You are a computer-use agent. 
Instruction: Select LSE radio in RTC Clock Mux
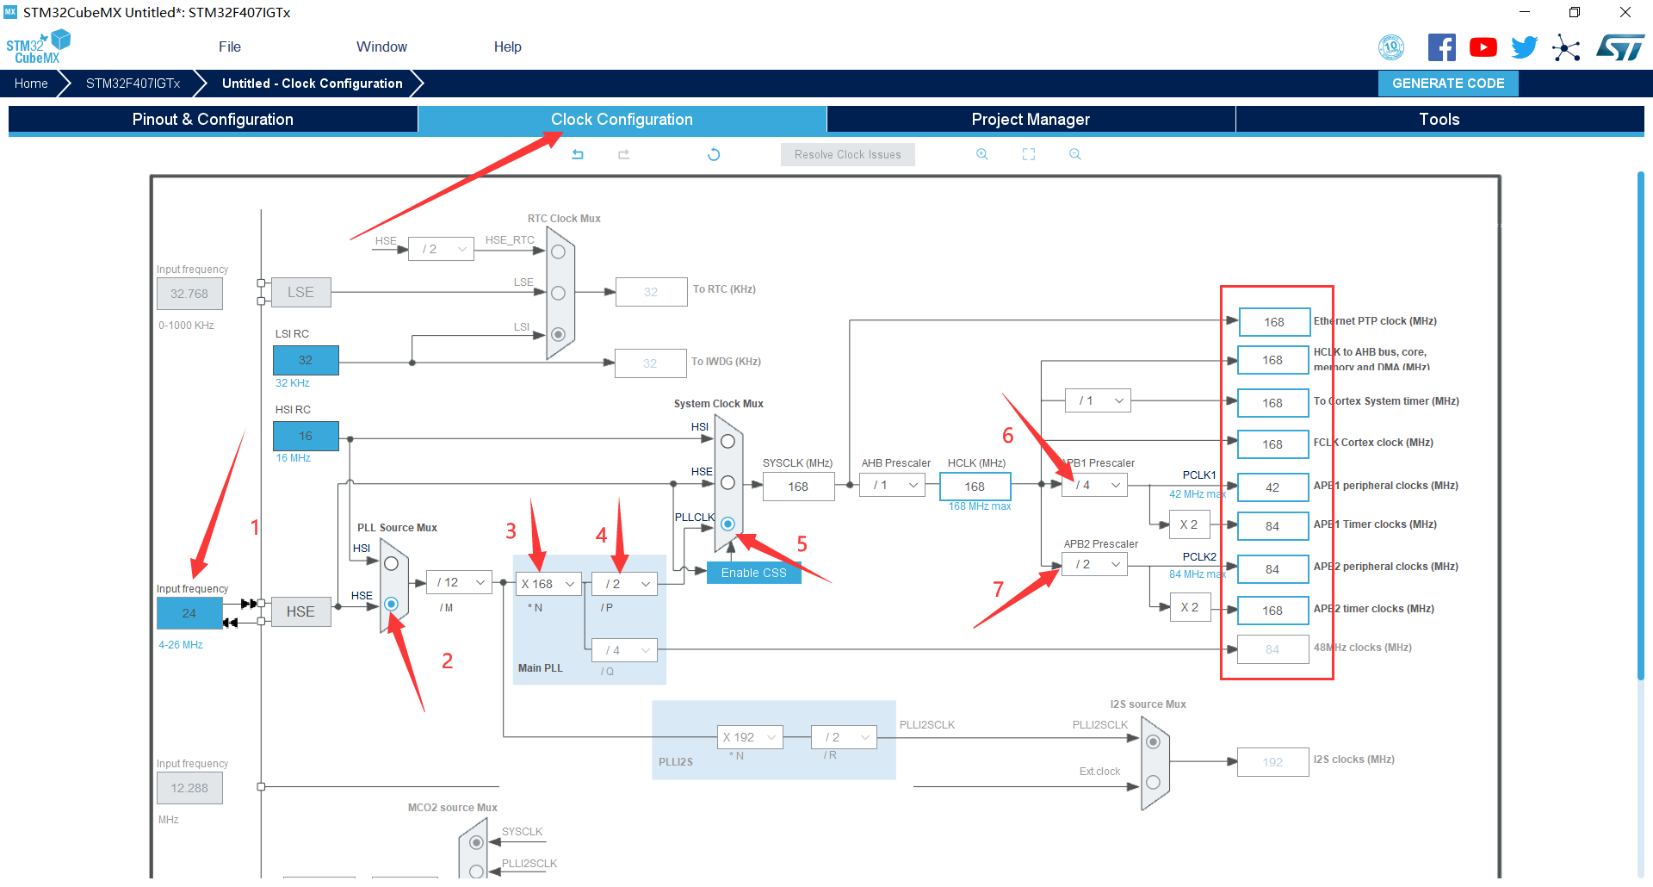click(x=558, y=293)
